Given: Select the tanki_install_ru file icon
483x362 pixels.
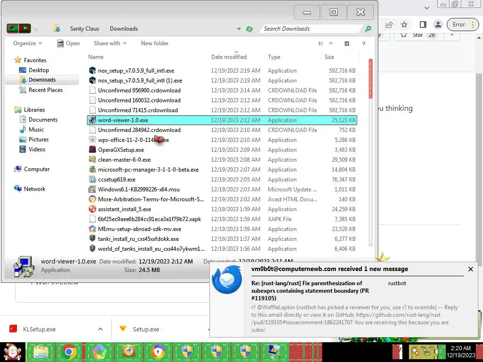Looking at the screenshot, I should [92, 239].
